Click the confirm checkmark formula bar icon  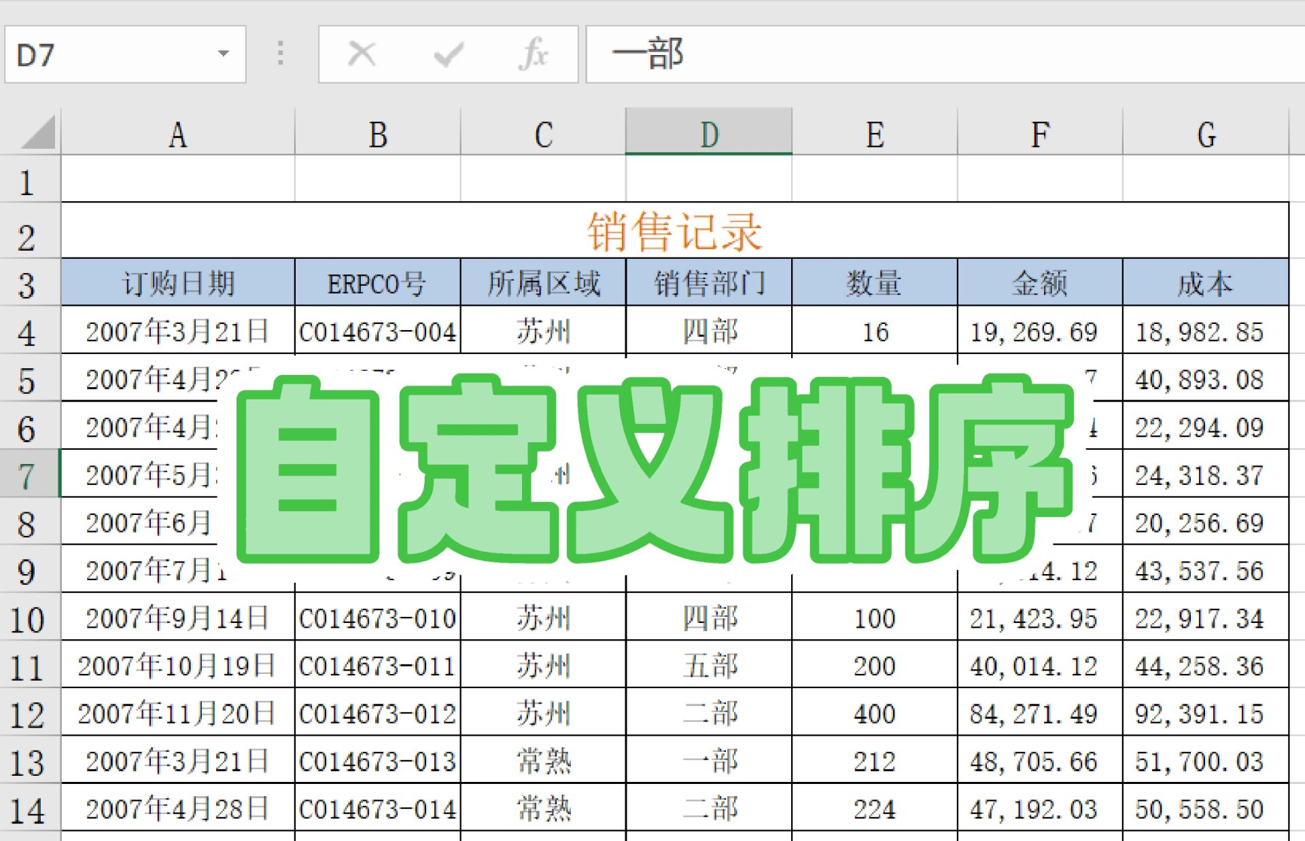pyautogui.click(x=449, y=54)
